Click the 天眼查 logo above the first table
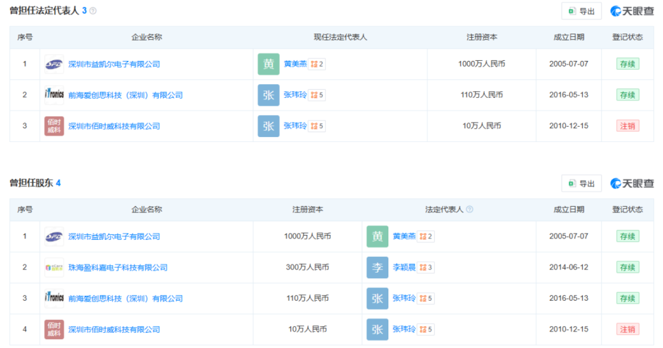The image size is (663, 348). pos(632,12)
